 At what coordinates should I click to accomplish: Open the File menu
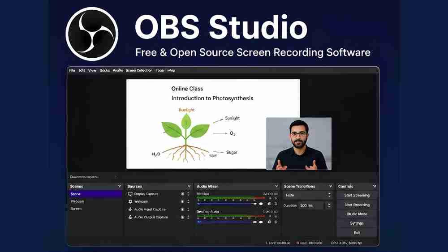[72, 70]
